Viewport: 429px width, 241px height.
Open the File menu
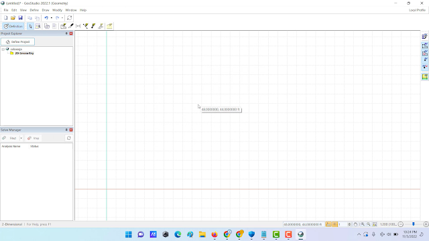(6, 10)
